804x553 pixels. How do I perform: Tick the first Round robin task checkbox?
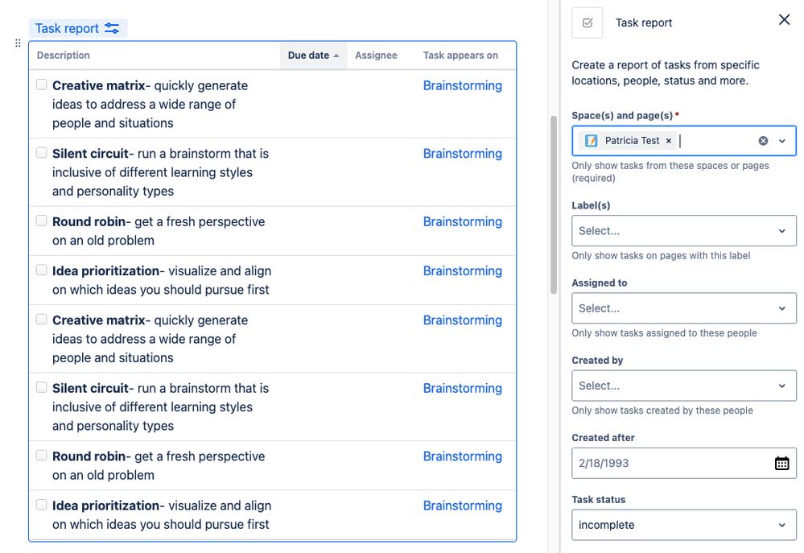coord(42,221)
